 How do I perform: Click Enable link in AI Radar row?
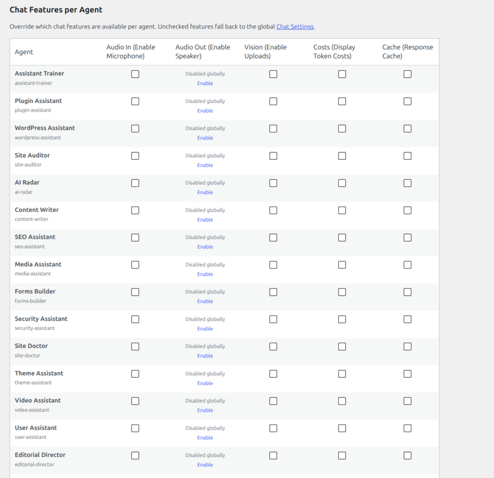tap(205, 192)
